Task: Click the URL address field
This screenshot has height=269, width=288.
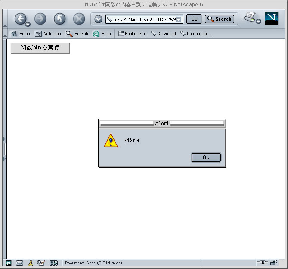Action: pos(144,19)
